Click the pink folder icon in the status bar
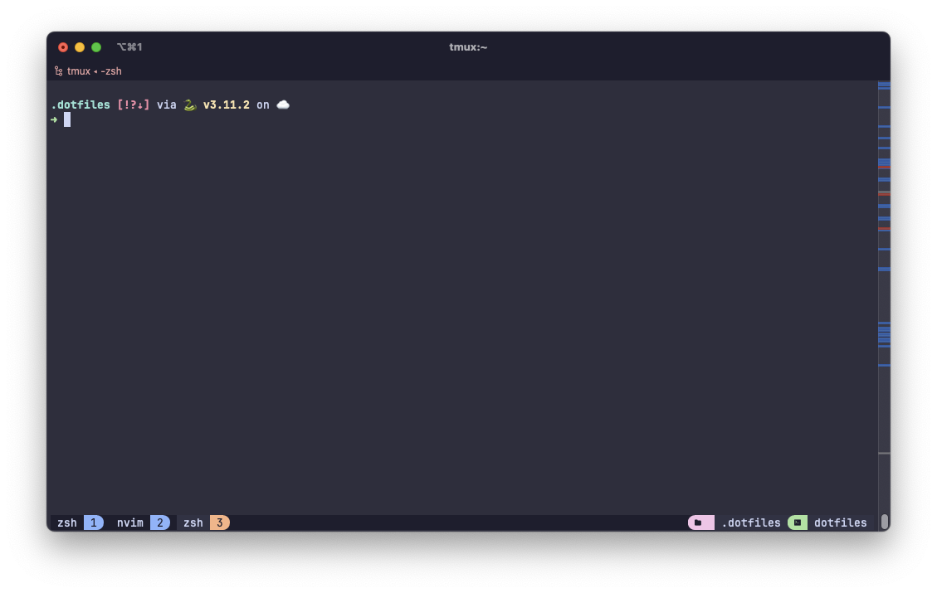937x593 pixels. [701, 523]
